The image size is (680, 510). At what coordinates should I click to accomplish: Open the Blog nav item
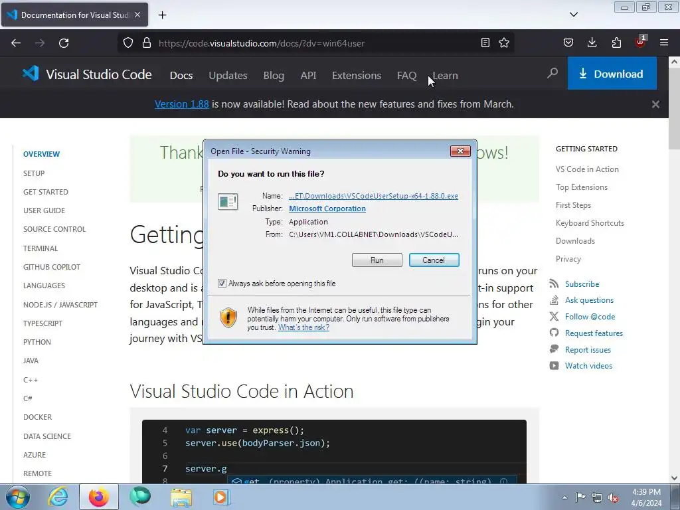pos(274,76)
